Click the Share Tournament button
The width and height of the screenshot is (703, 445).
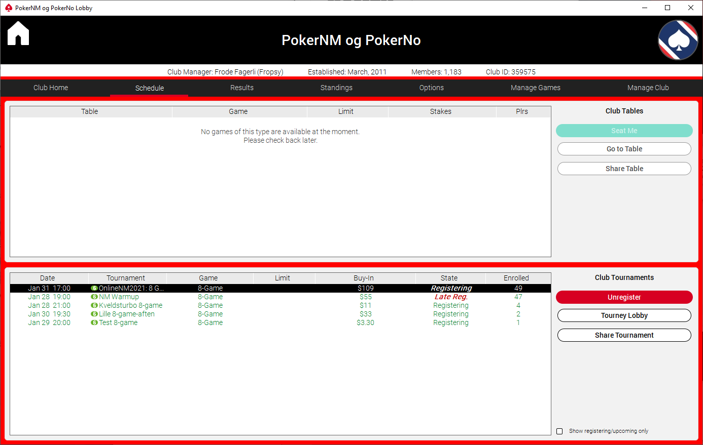click(624, 335)
